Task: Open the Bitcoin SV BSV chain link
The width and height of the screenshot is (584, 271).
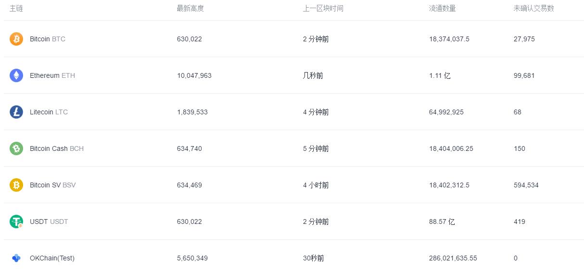Action: pos(52,185)
